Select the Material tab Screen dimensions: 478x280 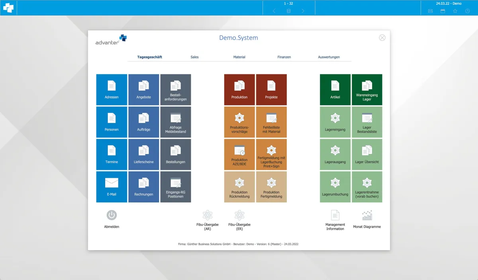click(239, 57)
